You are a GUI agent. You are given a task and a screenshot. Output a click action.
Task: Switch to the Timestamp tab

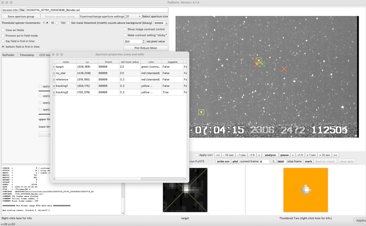27,55
